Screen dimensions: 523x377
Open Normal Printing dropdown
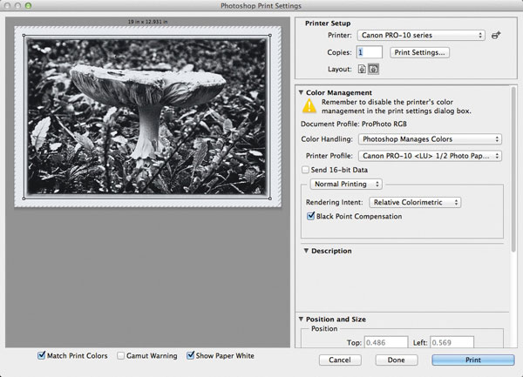[346, 185]
